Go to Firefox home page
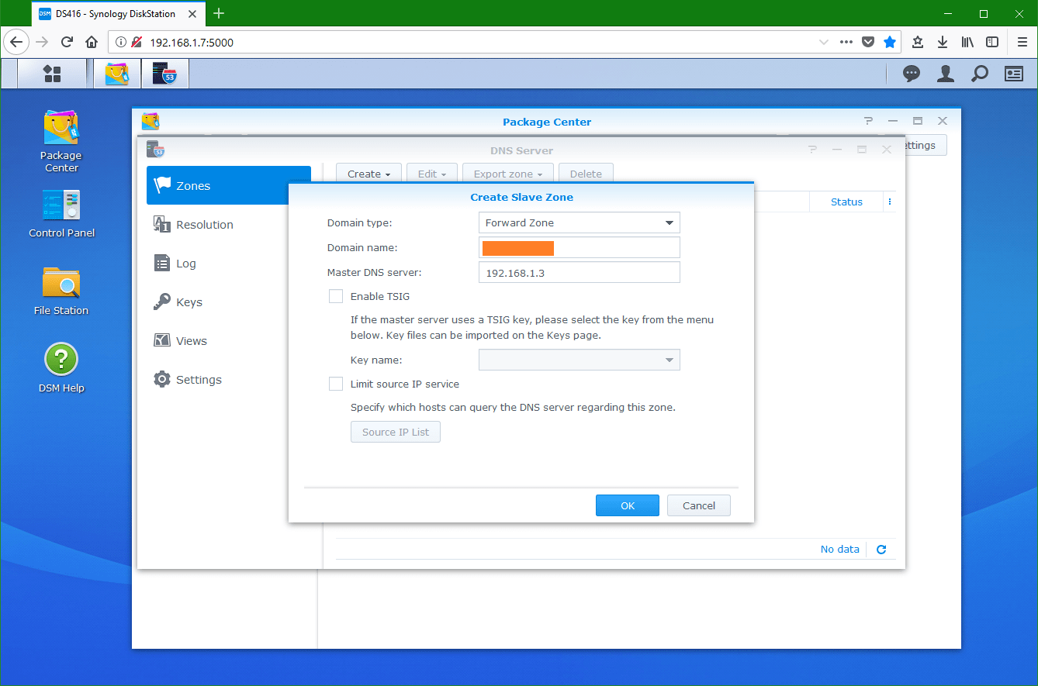1038x686 pixels. pyautogui.click(x=92, y=42)
